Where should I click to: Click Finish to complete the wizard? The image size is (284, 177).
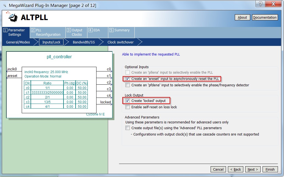point(270,170)
